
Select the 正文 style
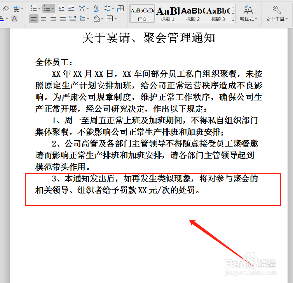point(142,14)
